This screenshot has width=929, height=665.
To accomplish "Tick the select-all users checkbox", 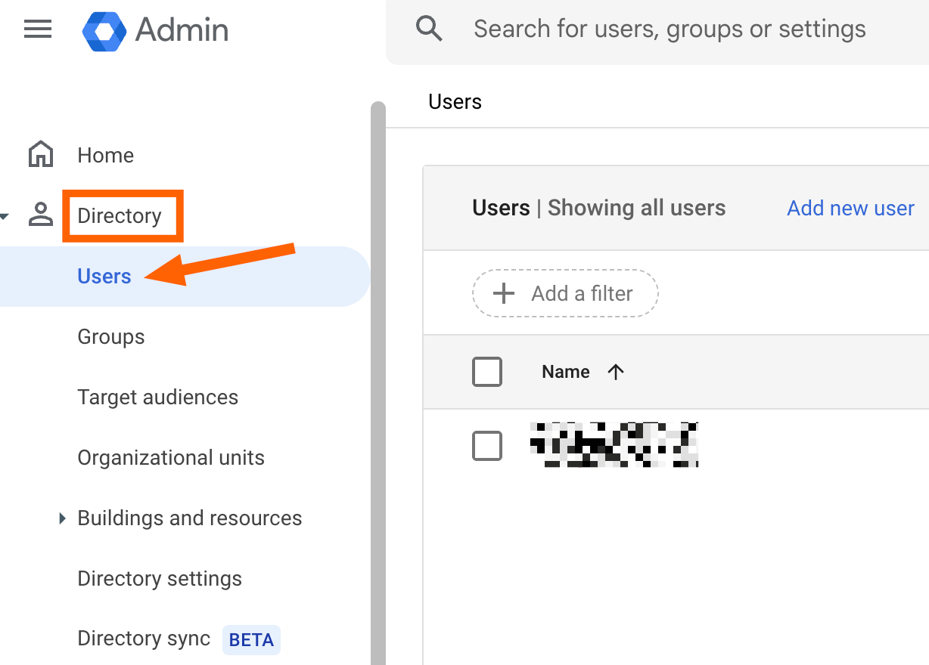I will [x=487, y=372].
